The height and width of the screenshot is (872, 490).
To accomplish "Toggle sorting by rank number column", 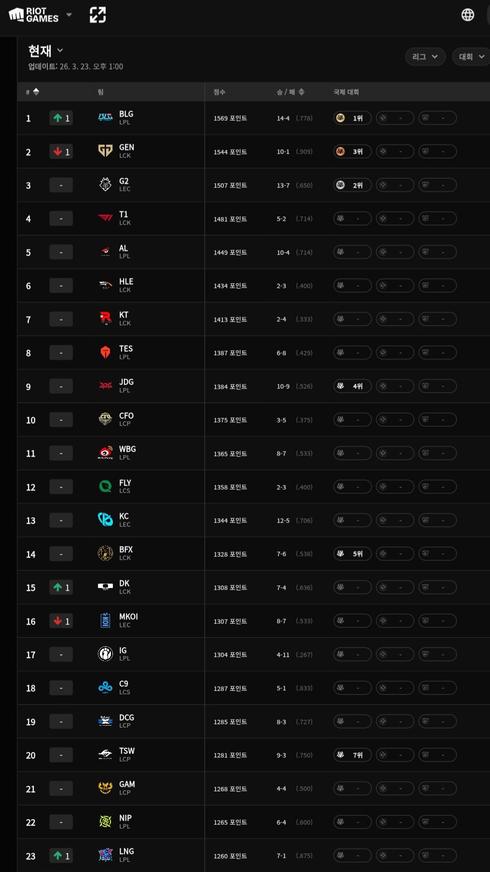I will (36, 92).
